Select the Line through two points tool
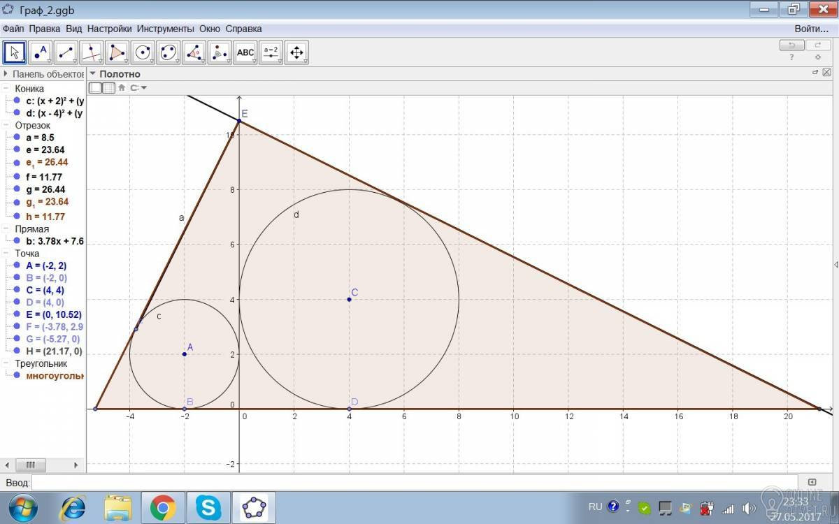The image size is (839, 524). tap(66, 52)
